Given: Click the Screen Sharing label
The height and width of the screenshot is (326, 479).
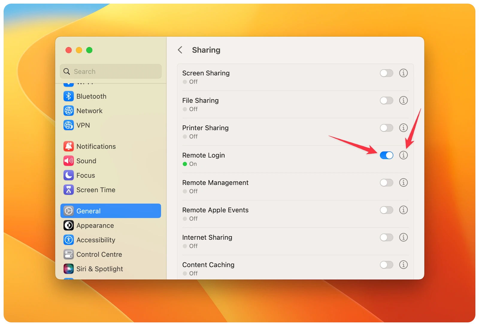Looking at the screenshot, I should [x=206, y=73].
